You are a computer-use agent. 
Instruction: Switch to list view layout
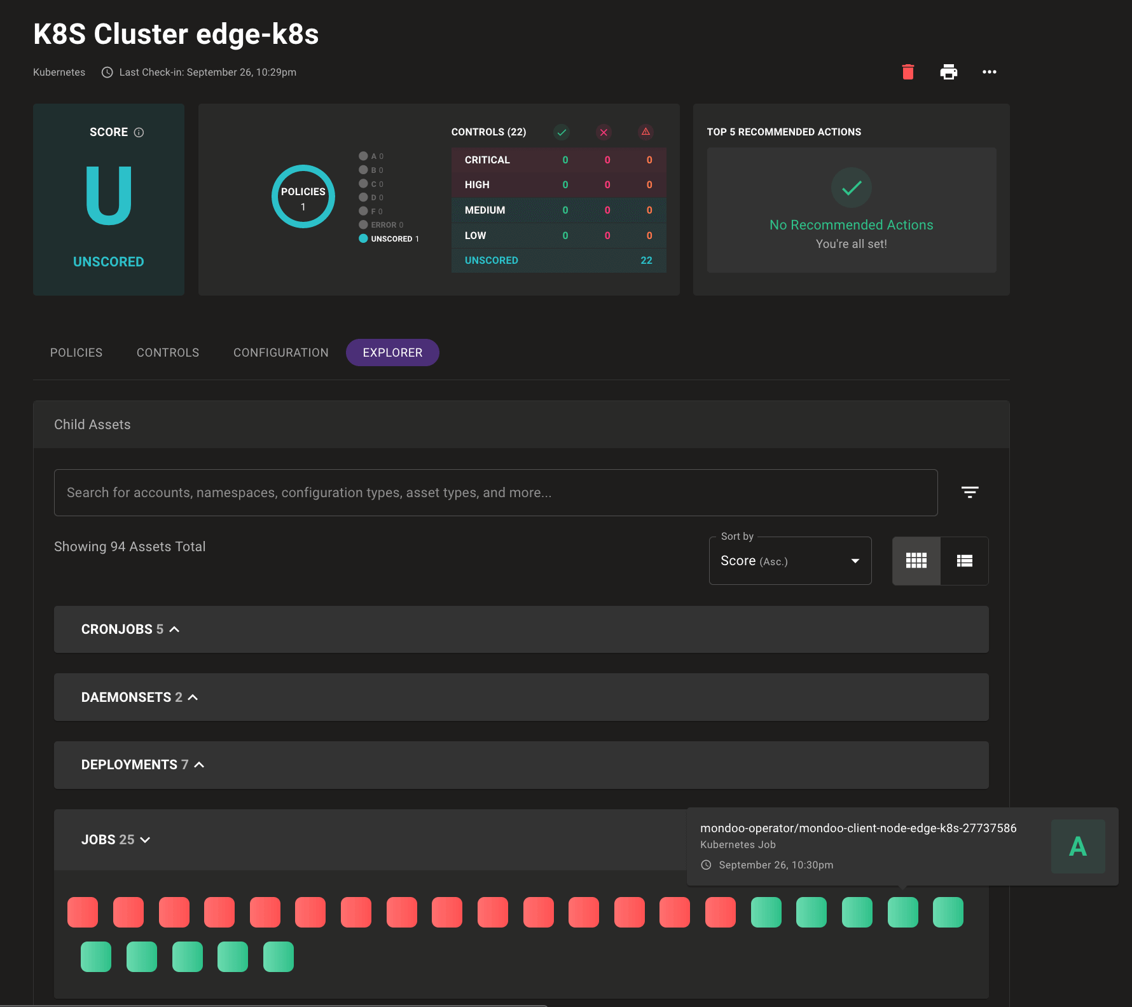coord(964,561)
